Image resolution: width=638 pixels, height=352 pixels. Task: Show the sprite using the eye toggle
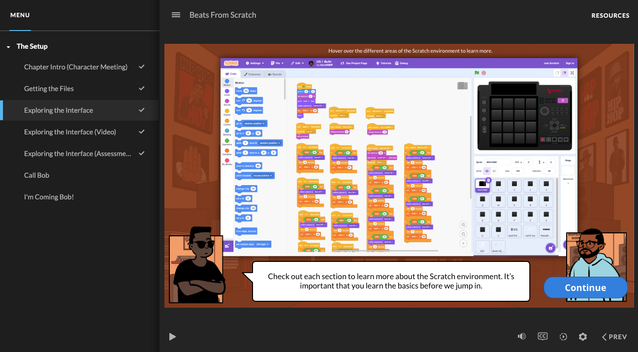(487, 171)
